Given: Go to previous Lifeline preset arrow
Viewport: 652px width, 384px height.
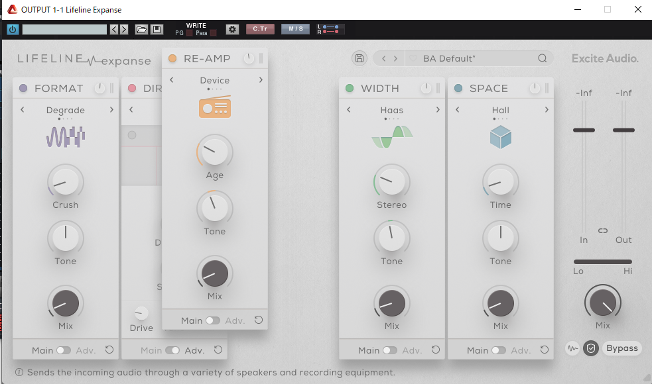Looking at the screenshot, I should [384, 58].
